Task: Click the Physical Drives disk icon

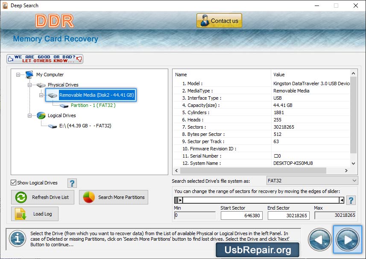Action: pyautogui.click(x=41, y=85)
